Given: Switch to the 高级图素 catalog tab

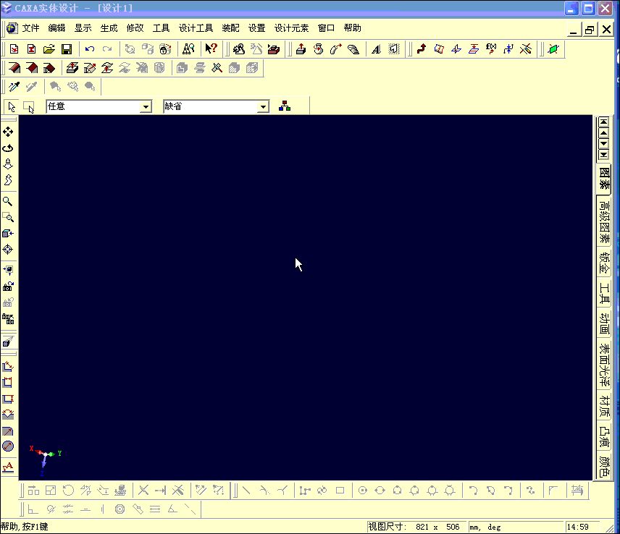Looking at the screenshot, I should [x=604, y=221].
